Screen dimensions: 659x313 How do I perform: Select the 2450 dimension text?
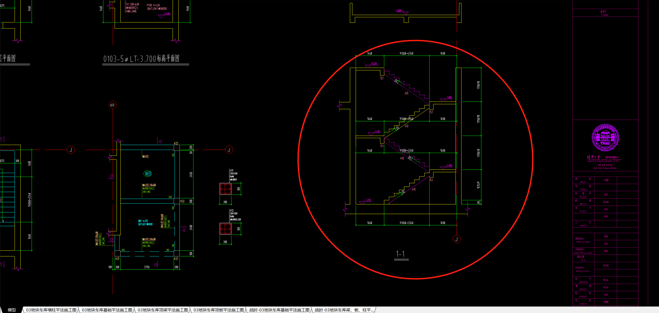click(191, 175)
